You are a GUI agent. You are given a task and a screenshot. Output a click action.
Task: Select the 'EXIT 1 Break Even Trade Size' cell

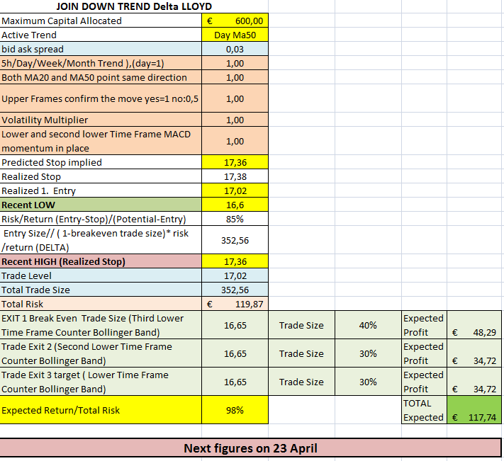coord(101,325)
